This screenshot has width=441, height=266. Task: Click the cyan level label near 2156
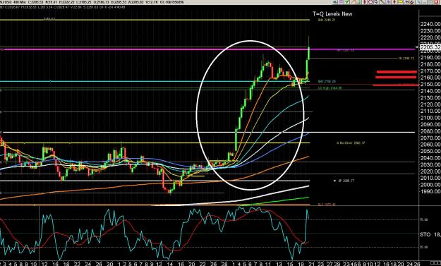coord(327,81)
